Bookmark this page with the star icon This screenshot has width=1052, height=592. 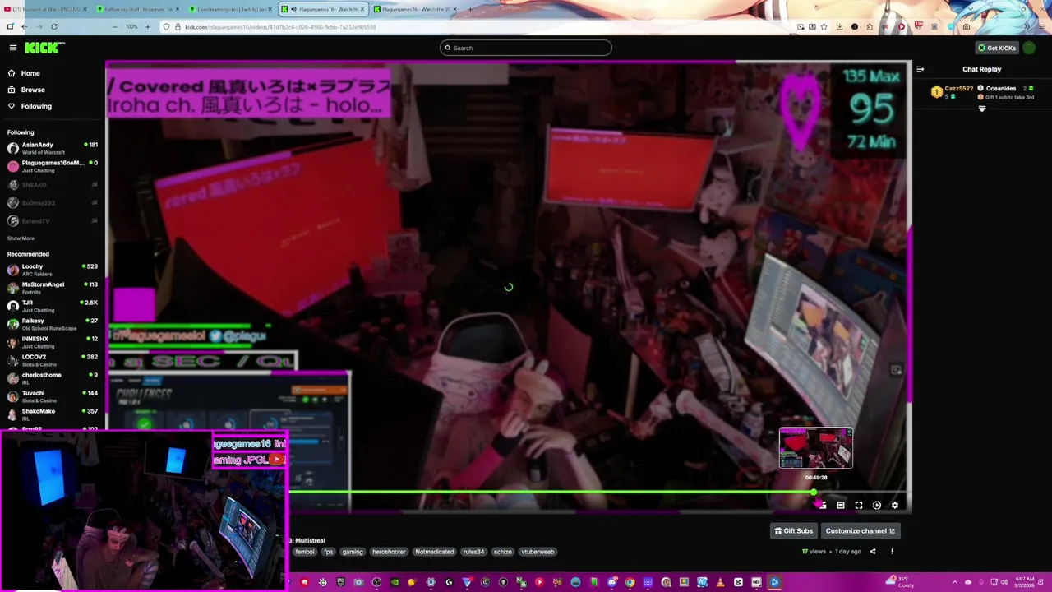click(824, 26)
